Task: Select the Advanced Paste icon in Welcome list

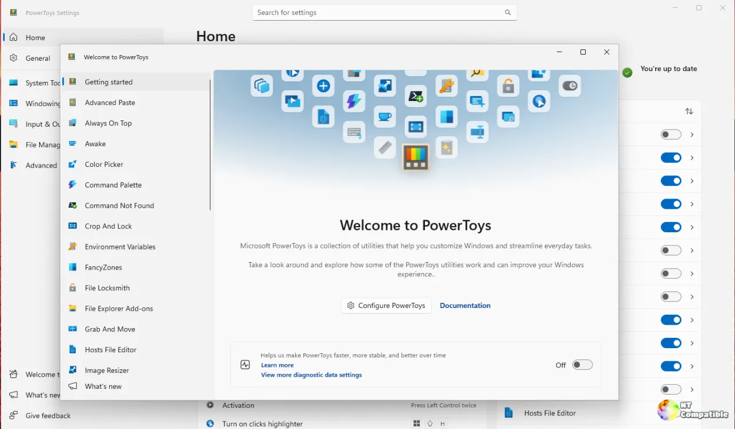Action: tap(72, 103)
